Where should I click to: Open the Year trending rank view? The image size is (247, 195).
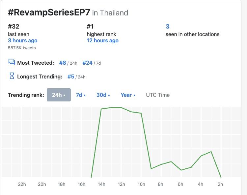(x=128, y=95)
